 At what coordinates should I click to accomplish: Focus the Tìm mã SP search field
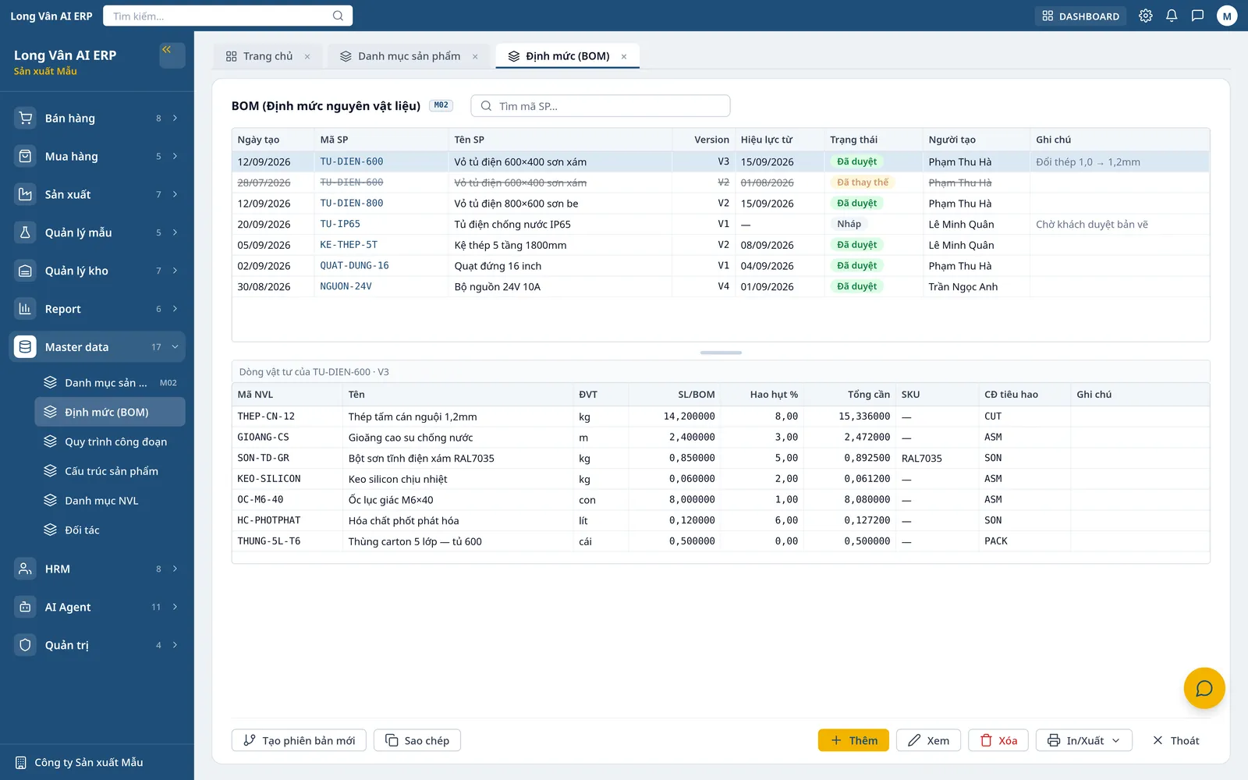pos(601,106)
